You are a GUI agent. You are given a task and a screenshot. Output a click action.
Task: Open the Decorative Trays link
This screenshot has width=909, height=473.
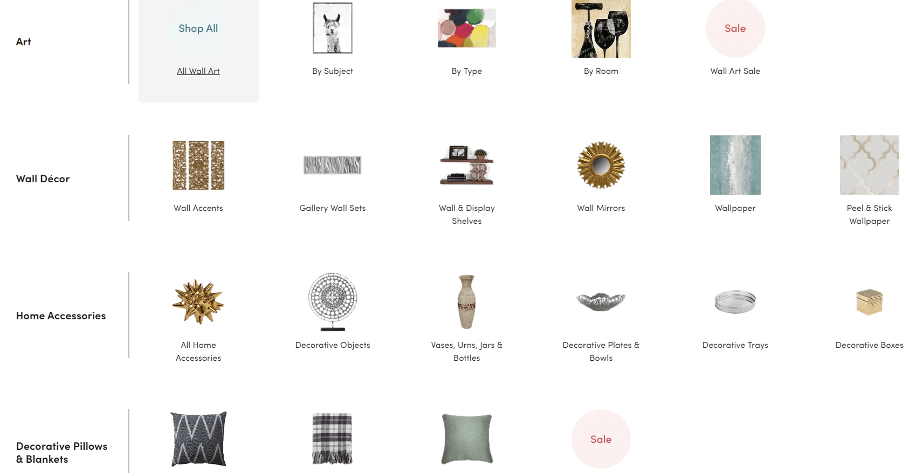(735, 345)
